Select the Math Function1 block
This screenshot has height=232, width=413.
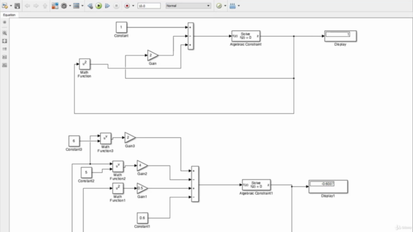(117, 188)
